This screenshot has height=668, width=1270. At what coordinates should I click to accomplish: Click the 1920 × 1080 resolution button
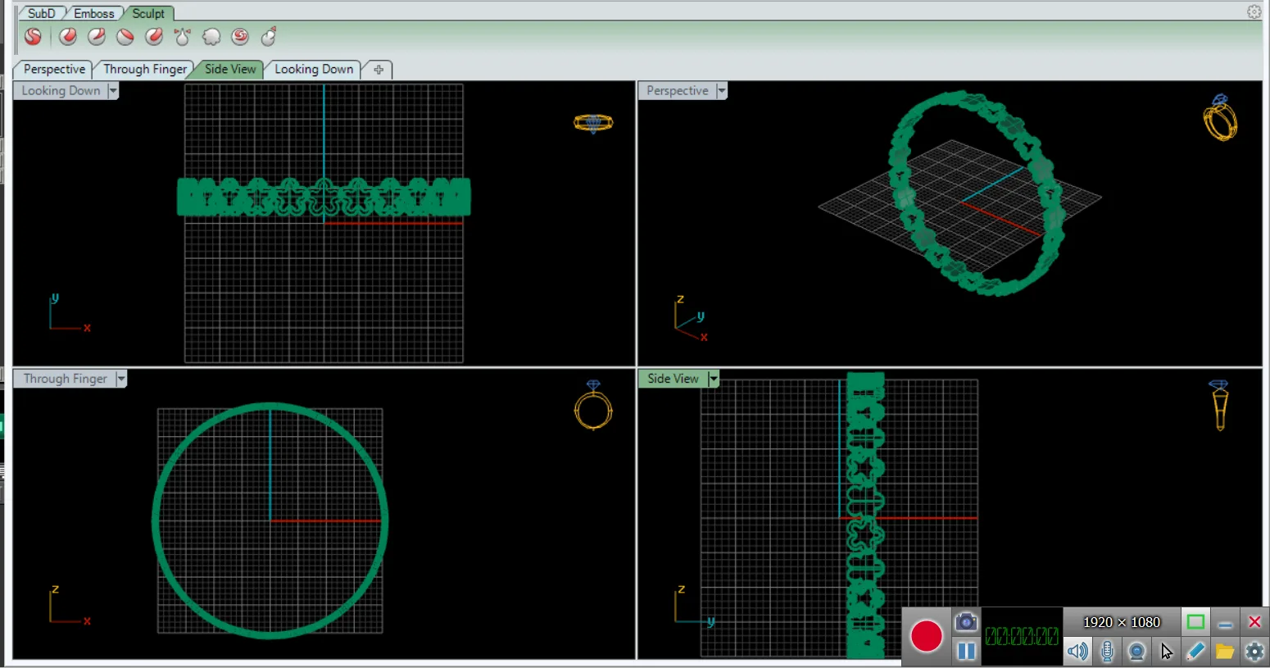click(1122, 622)
